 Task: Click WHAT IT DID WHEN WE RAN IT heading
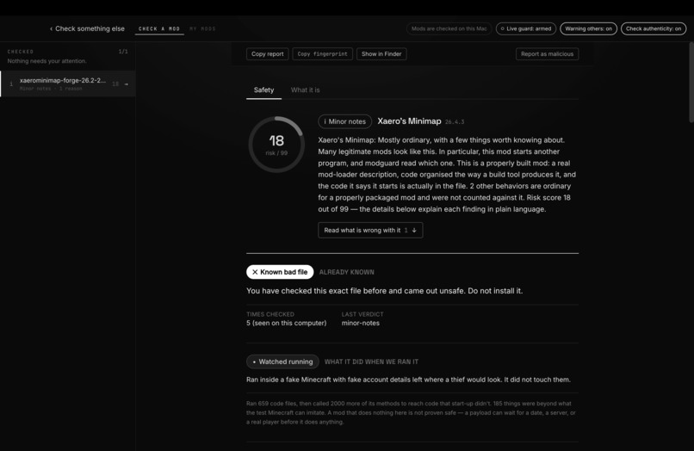371,361
